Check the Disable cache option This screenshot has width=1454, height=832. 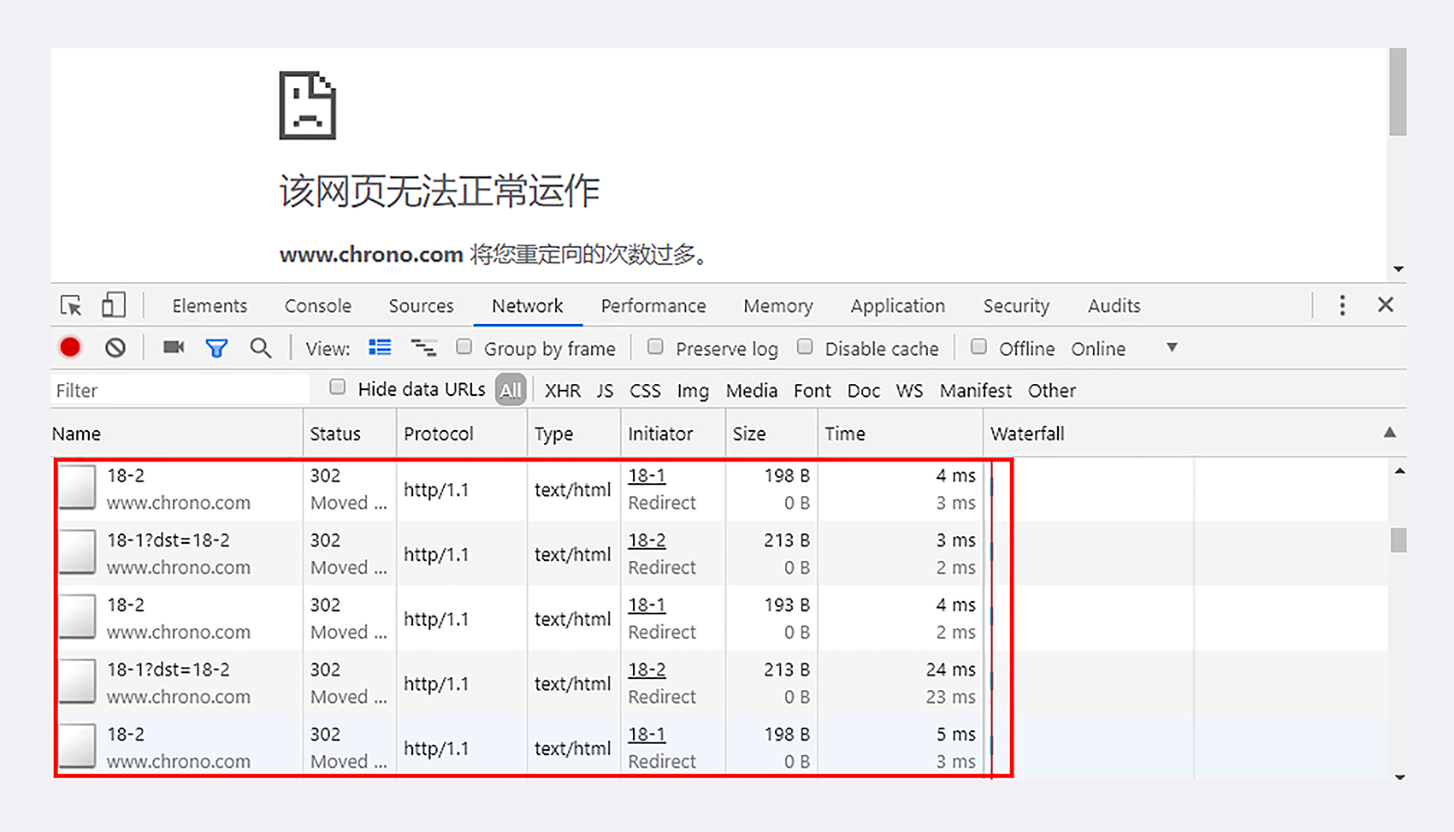point(805,347)
